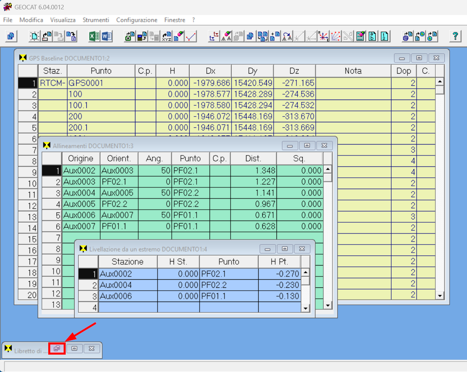Click the XYZ coordinates toolbar icon
Viewport: 467px width, 372px height.
[167, 36]
